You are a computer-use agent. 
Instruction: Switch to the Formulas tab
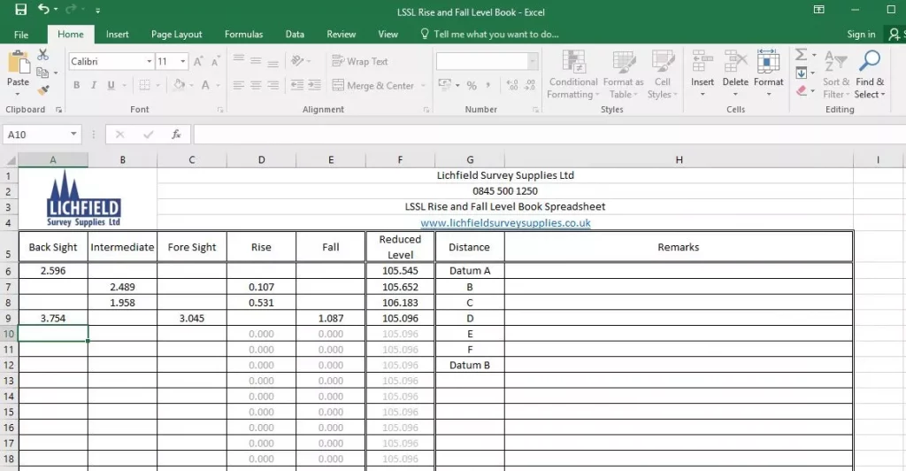point(244,35)
